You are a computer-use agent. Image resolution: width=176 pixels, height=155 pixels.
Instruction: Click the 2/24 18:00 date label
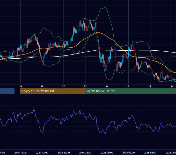pyautogui.click(x=42, y=152)
